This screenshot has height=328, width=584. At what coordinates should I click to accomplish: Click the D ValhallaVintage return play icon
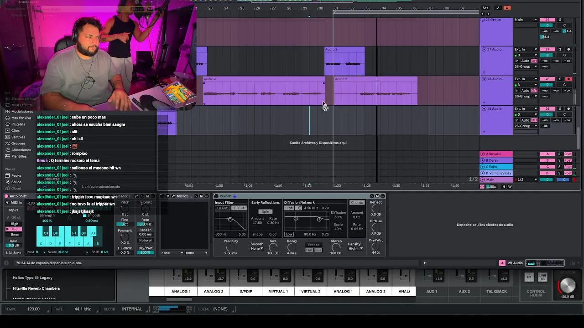(482, 173)
